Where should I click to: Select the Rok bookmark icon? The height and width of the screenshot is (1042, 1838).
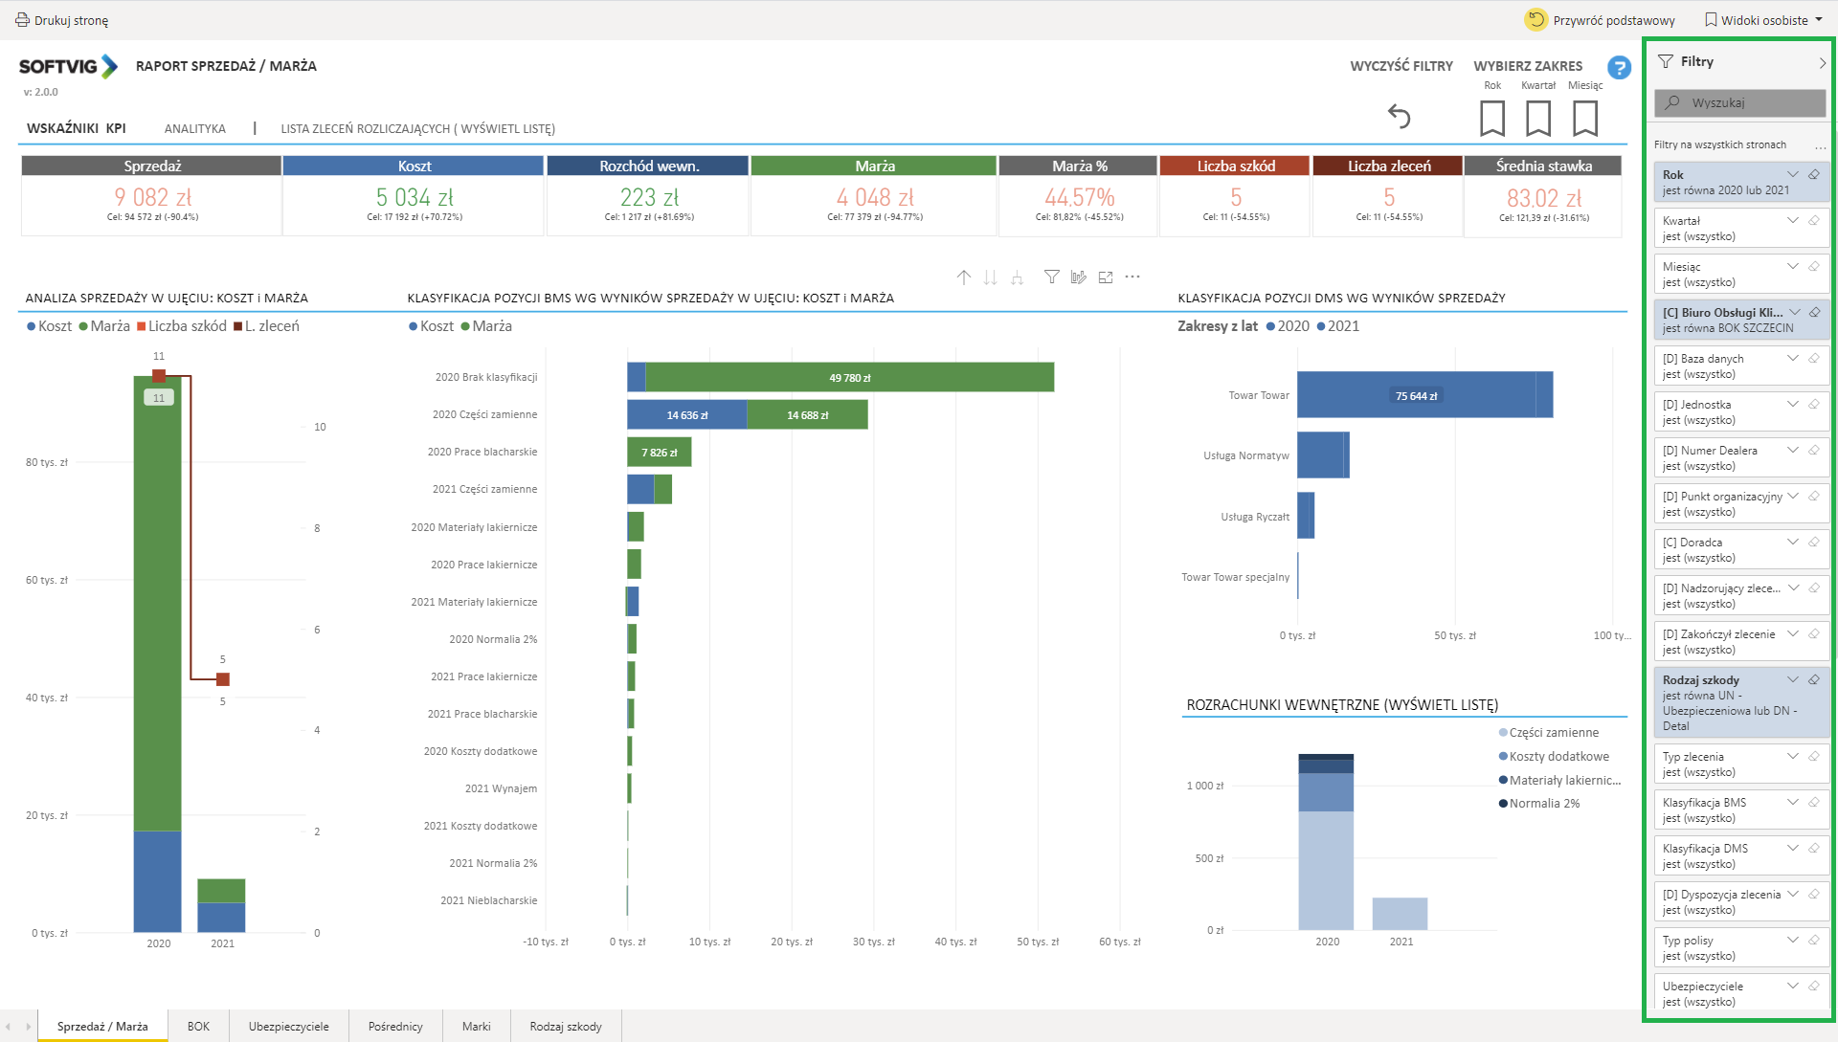tap(1491, 119)
